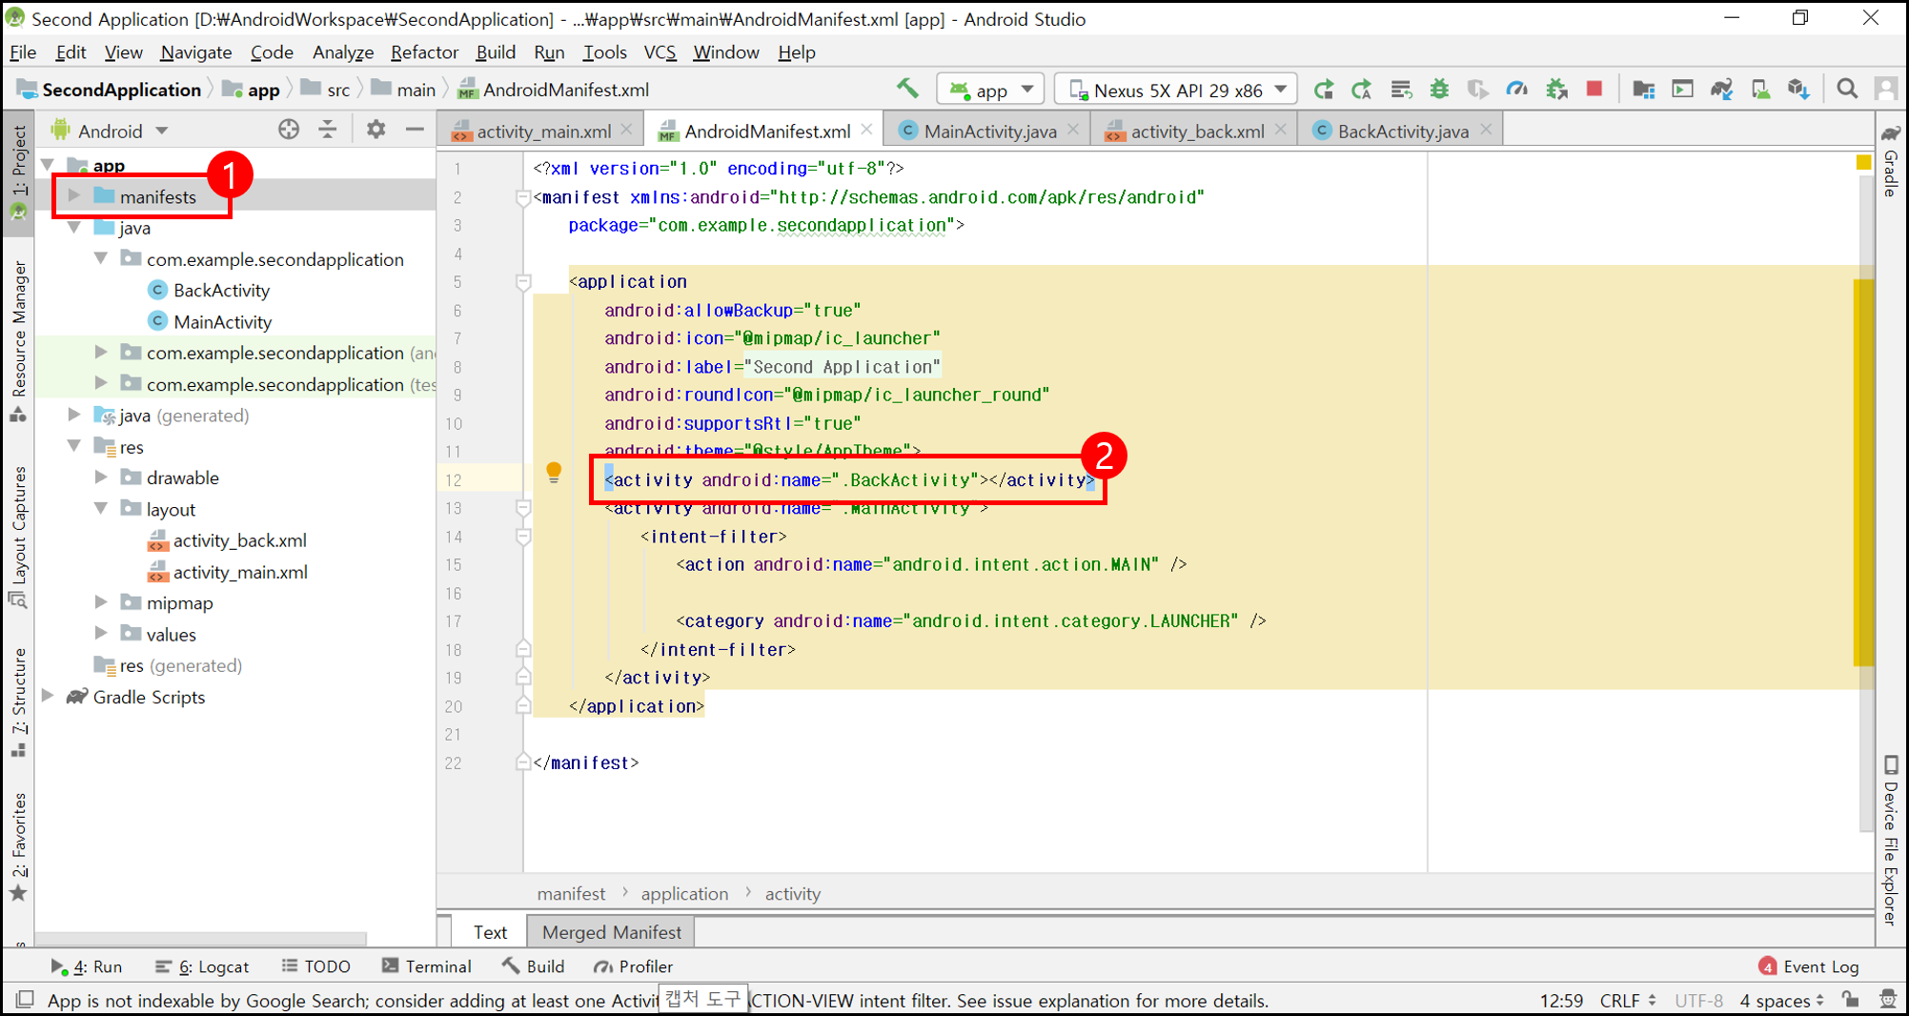The image size is (1909, 1016).
Task: Click the src breadcrumb in navigation bar
Action: point(325,90)
